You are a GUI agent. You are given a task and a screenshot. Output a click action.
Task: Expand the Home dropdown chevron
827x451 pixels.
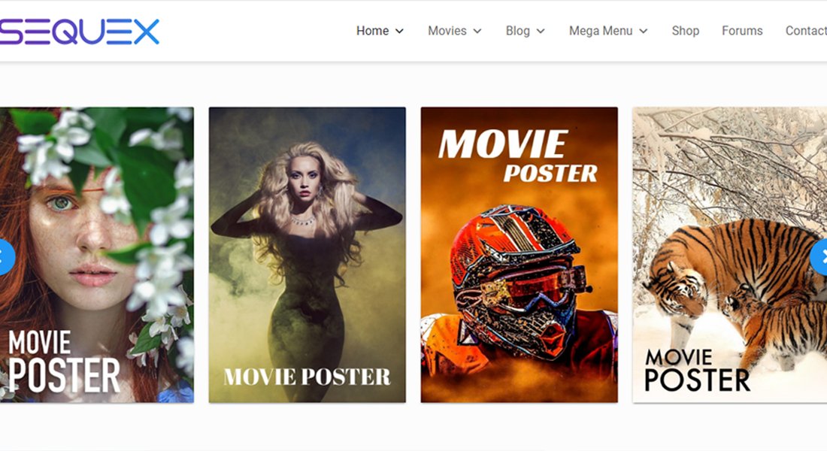coord(399,32)
